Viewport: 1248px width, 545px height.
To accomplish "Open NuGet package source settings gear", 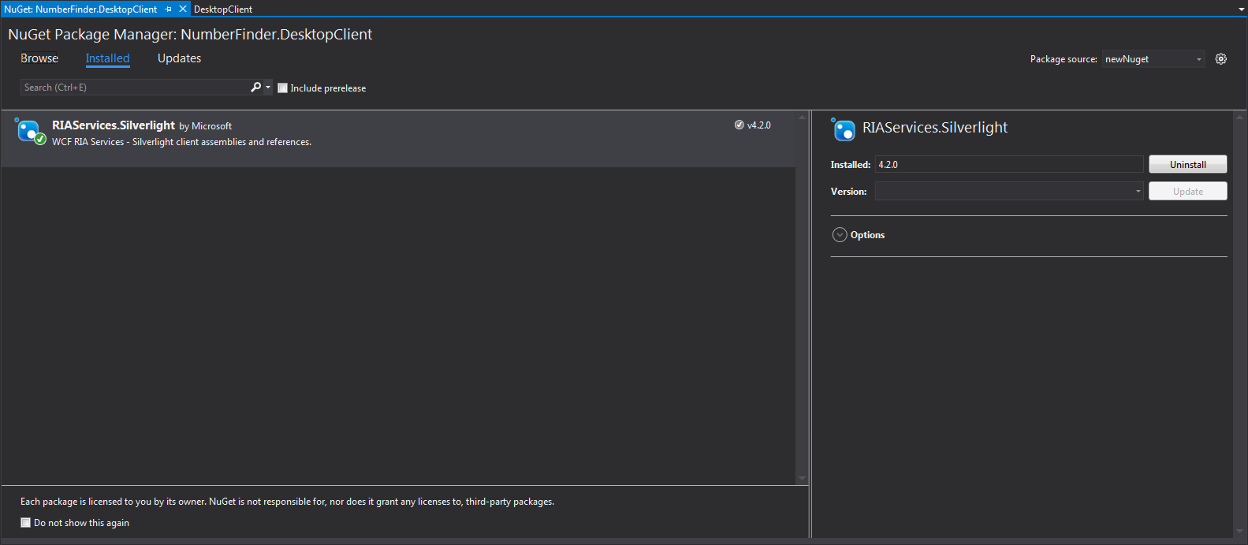I will point(1220,59).
